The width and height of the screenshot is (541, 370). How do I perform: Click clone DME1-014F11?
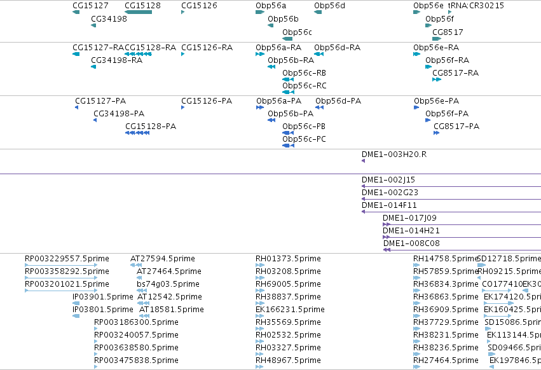(x=389, y=205)
